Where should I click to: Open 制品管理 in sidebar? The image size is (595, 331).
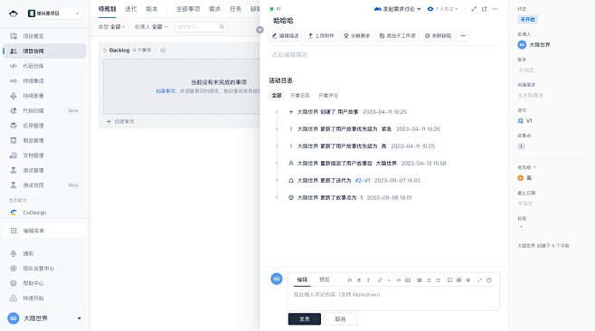pyautogui.click(x=45, y=140)
